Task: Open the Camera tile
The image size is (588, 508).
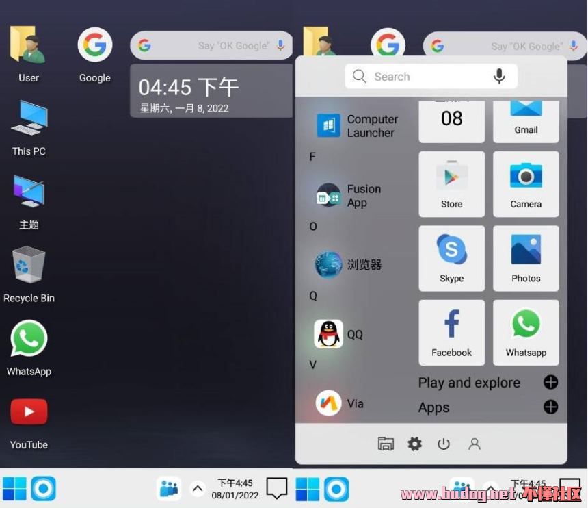Action: [526, 184]
